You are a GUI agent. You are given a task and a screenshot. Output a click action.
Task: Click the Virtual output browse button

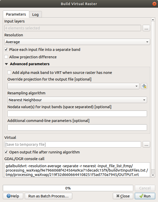[x=146, y=144]
